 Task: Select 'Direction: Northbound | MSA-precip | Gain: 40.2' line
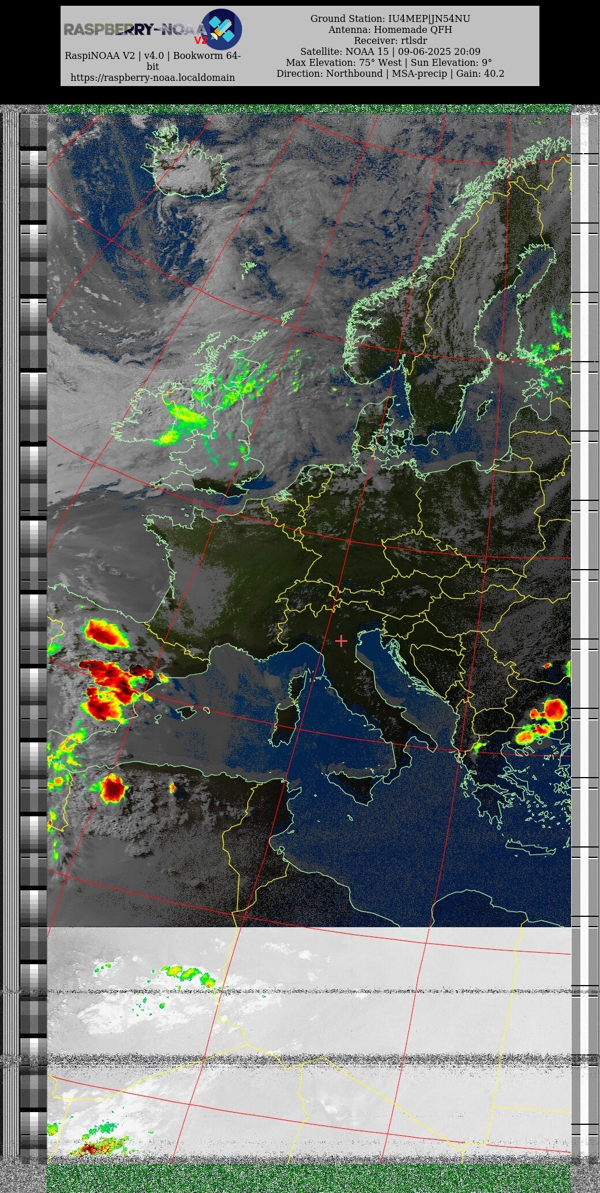point(390,73)
